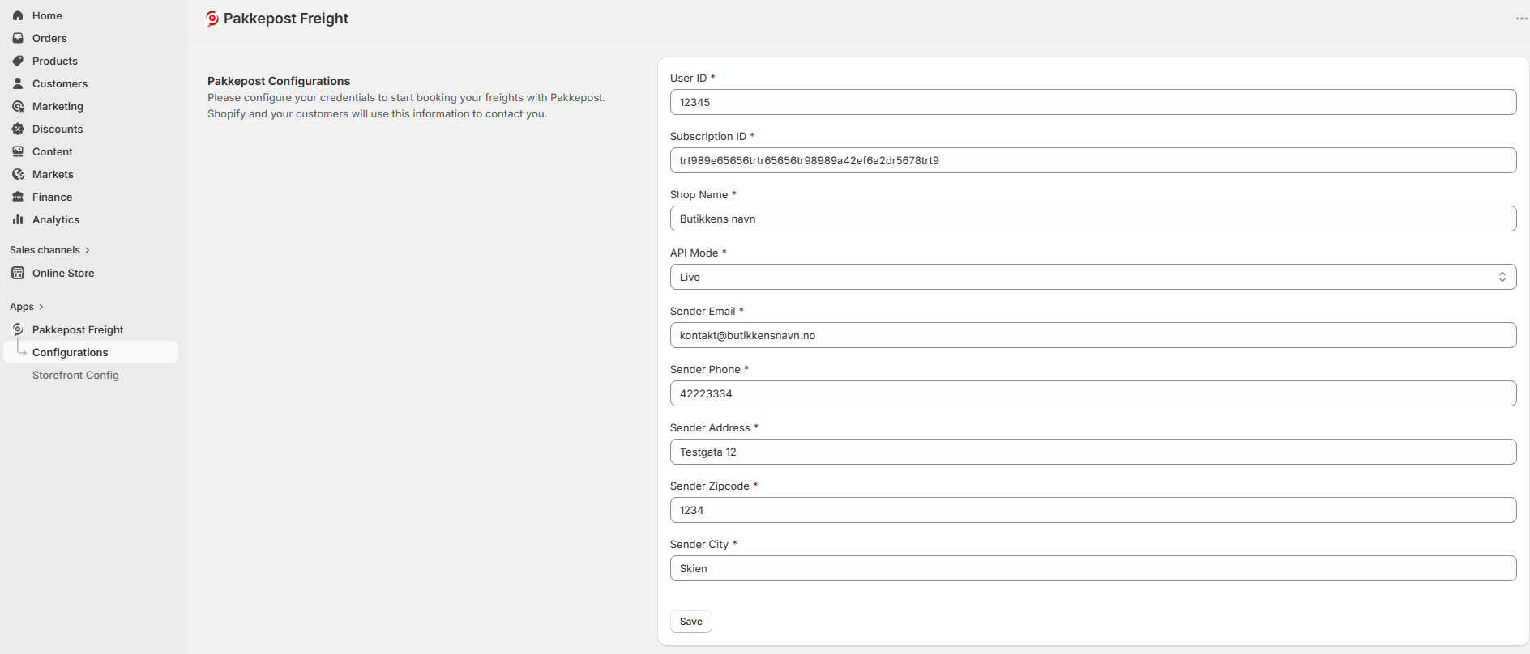1530x654 pixels.
Task: Click the 'Please configure your credentials' description
Action: click(406, 105)
